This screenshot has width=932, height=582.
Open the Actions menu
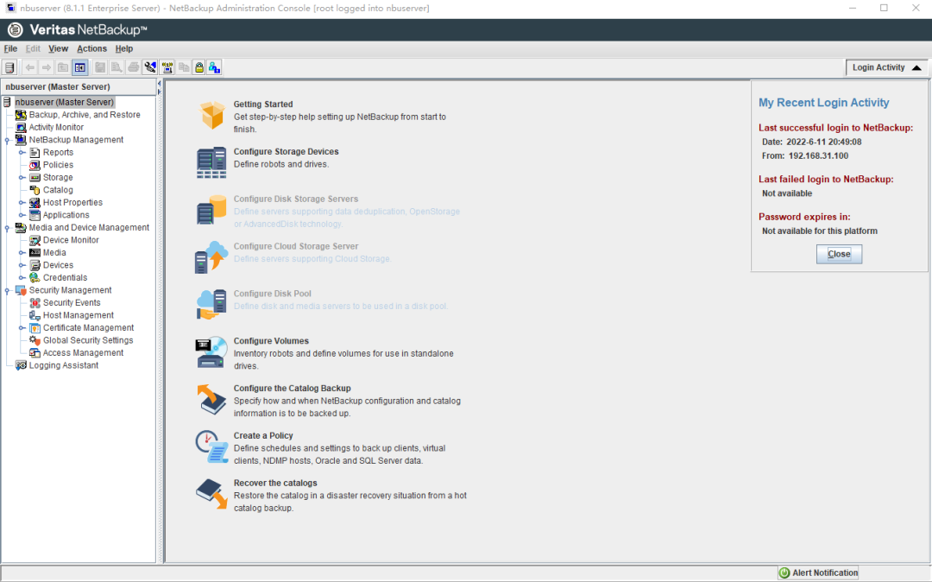(x=91, y=48)
